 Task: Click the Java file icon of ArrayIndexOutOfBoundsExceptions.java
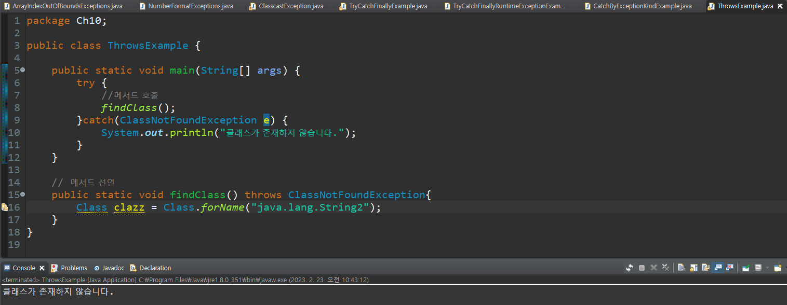(7, 6)
